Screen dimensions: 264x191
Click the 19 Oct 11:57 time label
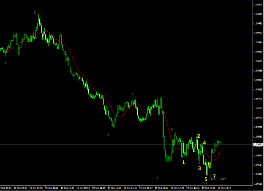pyautogui.click(x=146, y=188)
